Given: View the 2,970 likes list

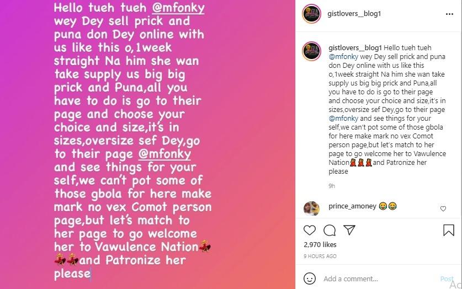Looking at the screenshot, I should (320, 244).
